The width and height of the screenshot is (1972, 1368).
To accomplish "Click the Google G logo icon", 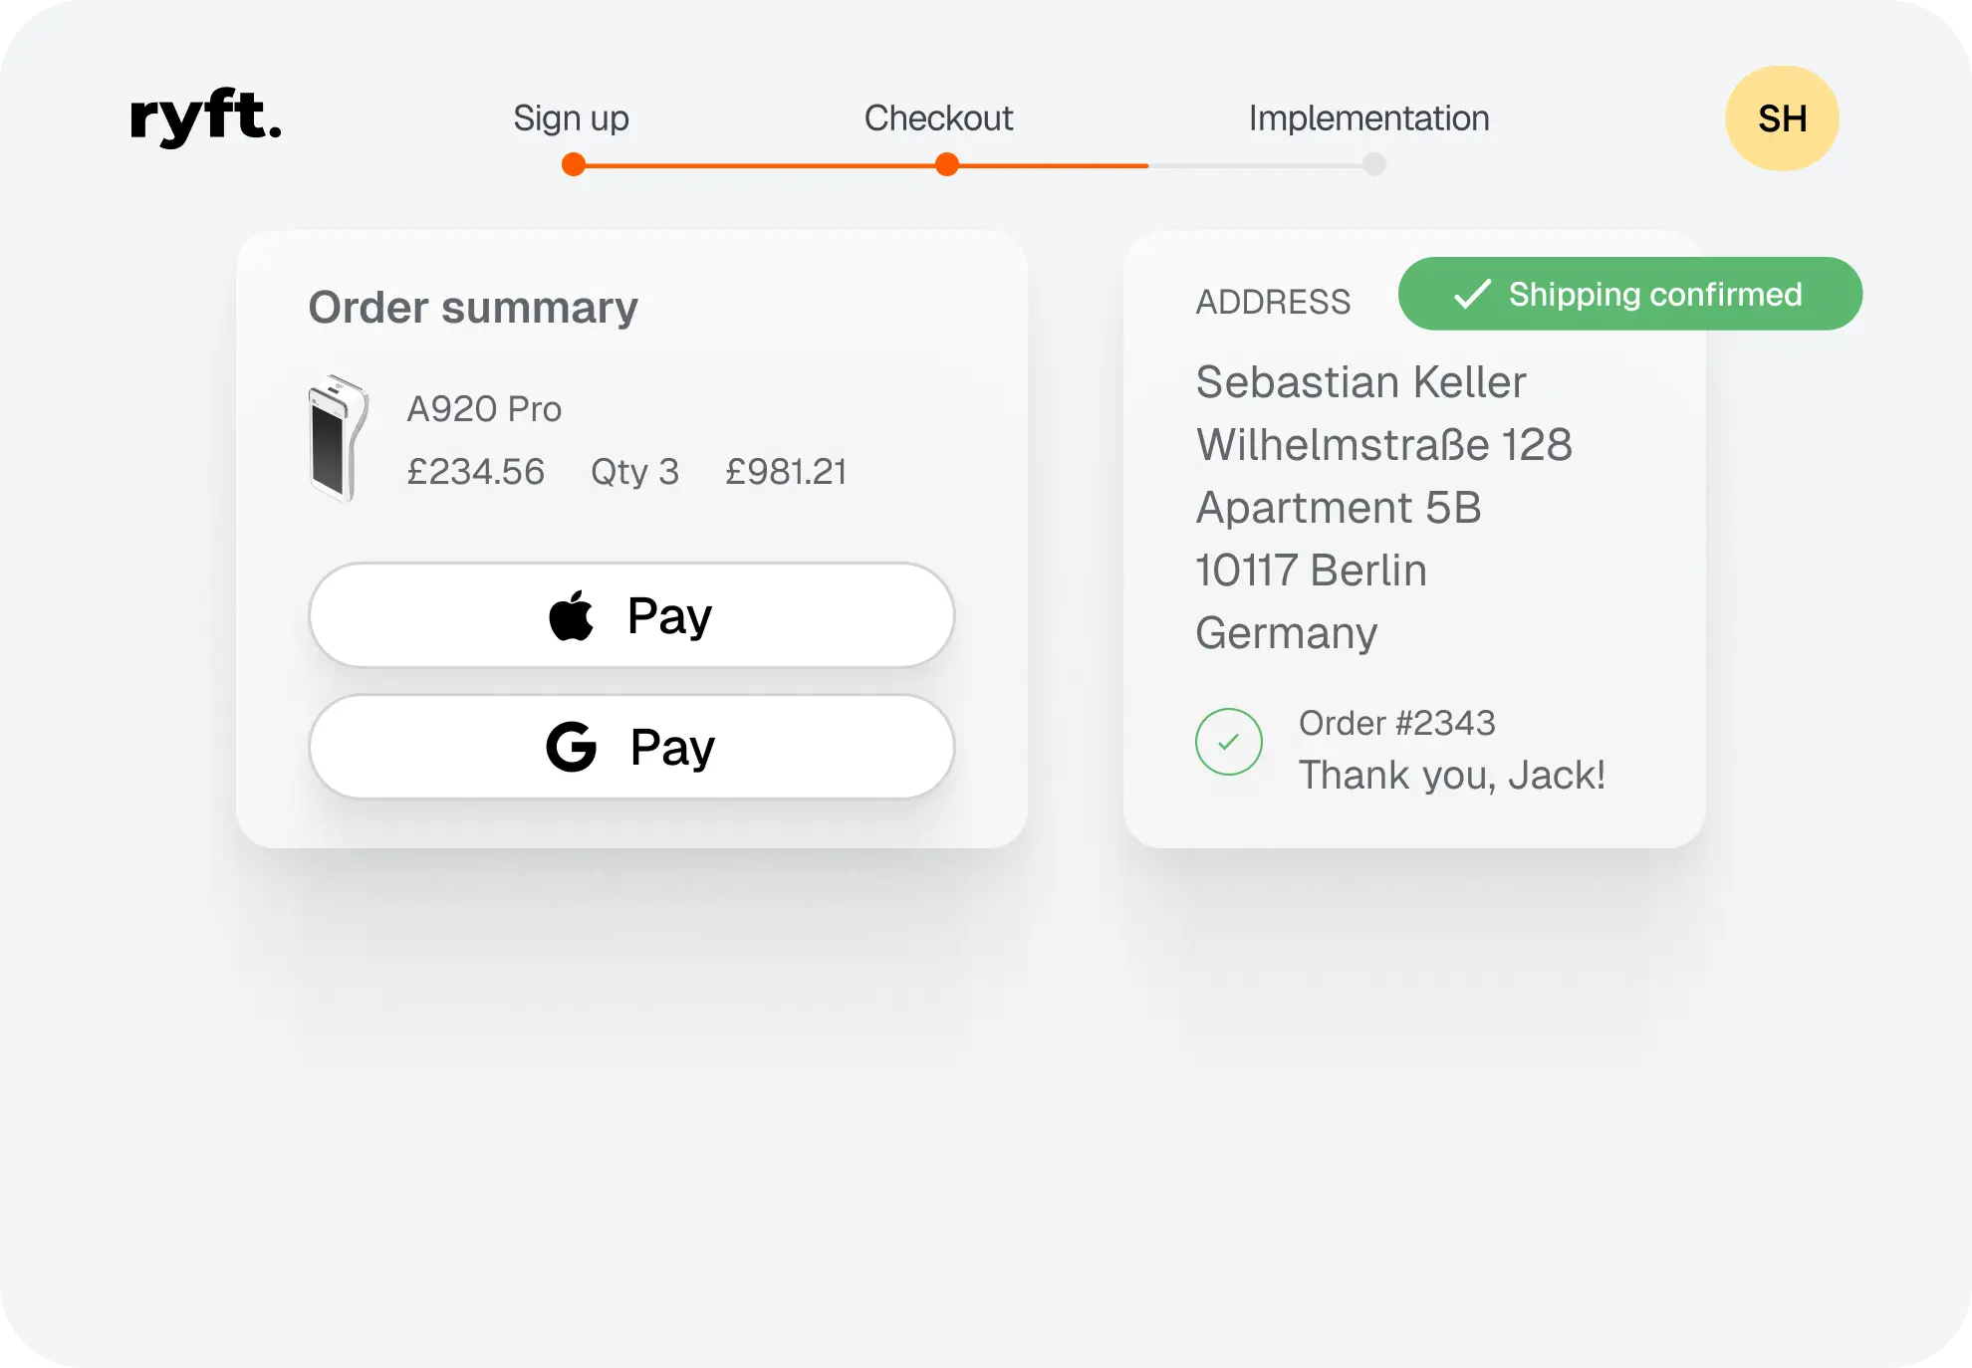I will [x=572, y=747].
